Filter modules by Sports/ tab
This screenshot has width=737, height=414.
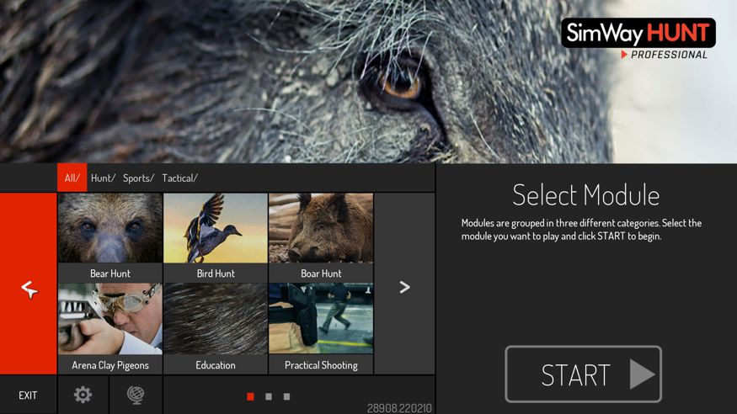point(138,178)
